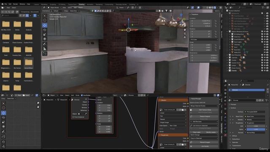Click the Modify Labels button

point(211,132)
